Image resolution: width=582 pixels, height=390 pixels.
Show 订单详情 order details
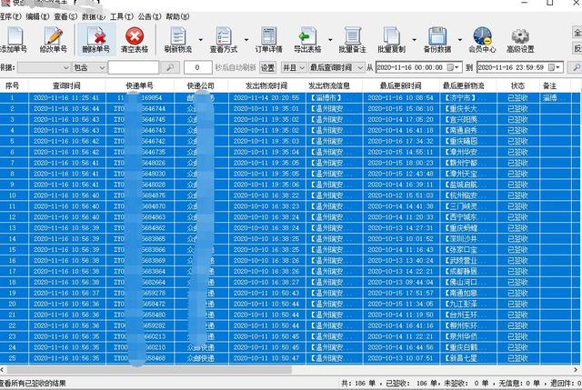pos(269,40)
